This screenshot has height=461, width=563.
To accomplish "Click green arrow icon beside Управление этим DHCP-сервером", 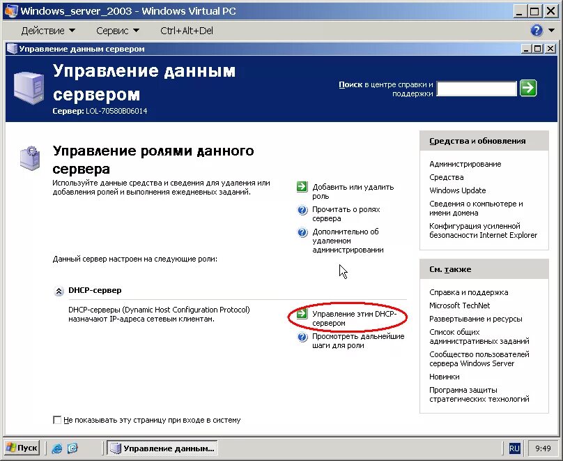I will [302, 313].
